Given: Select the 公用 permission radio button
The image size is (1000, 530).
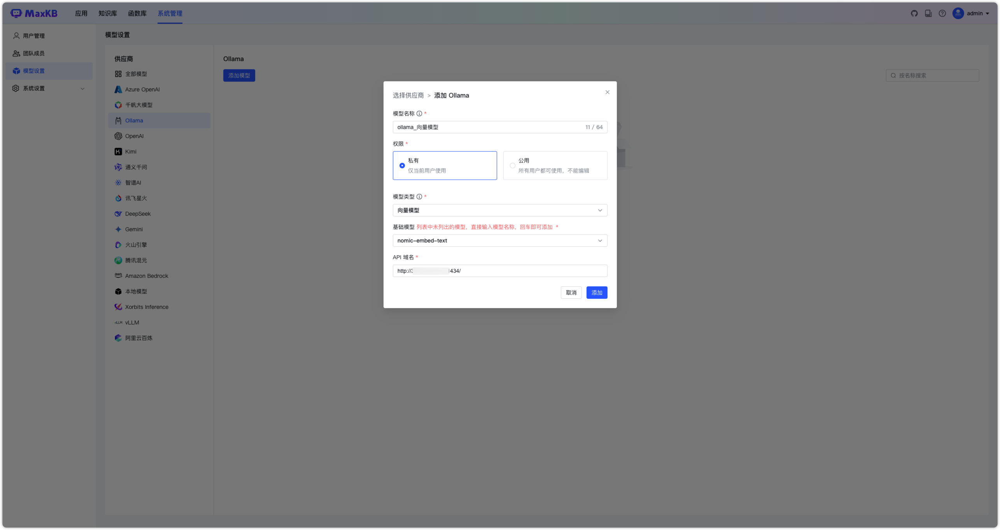Looking at the screenshot, I should 513,166.
